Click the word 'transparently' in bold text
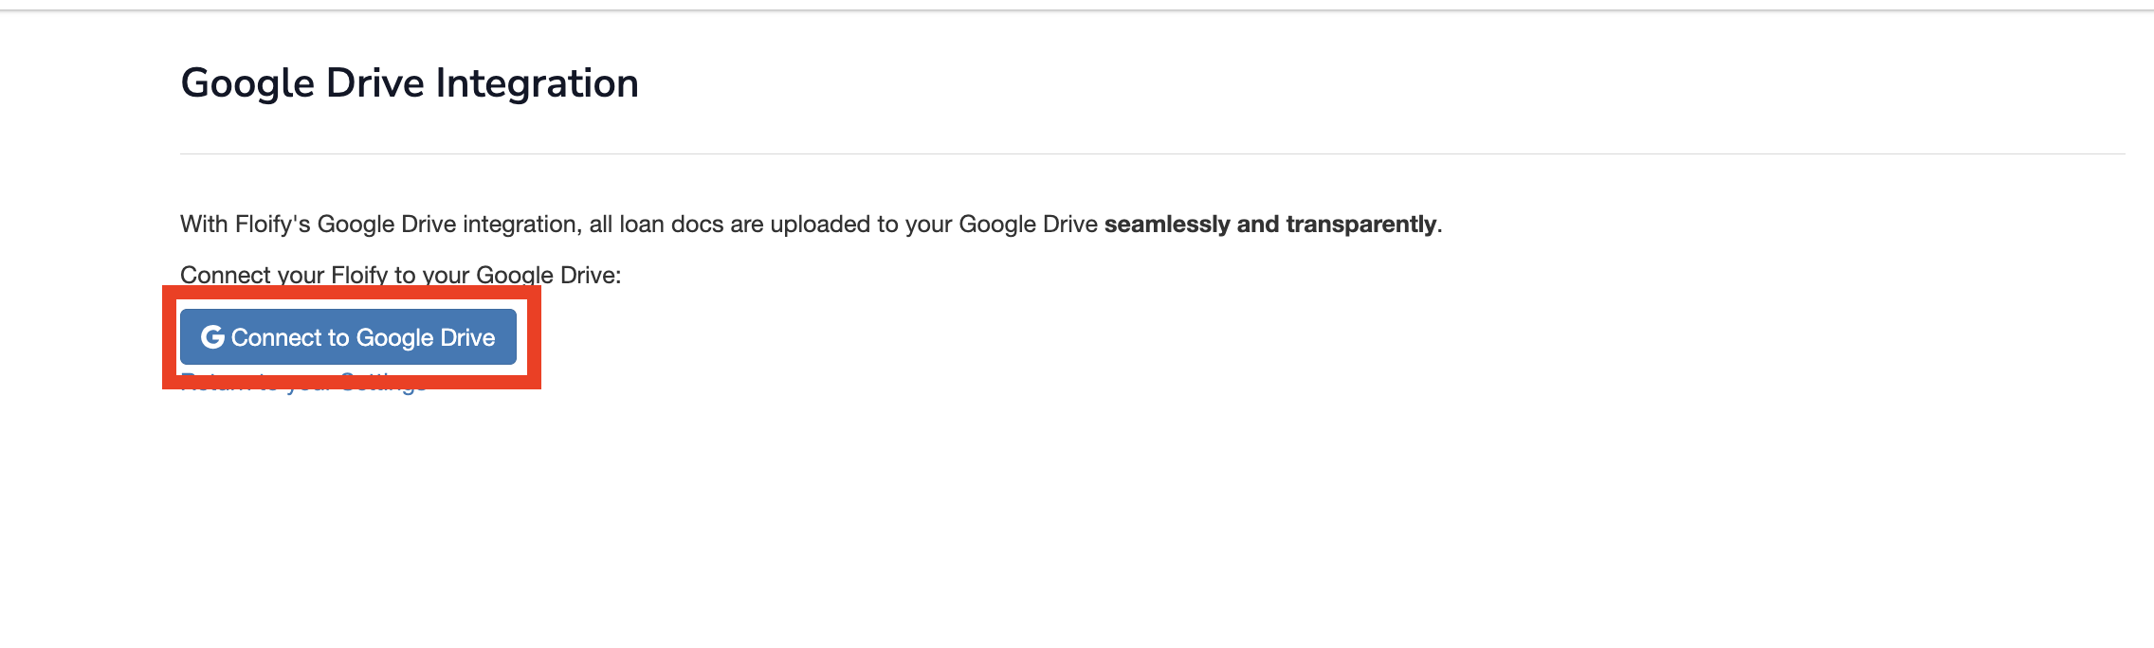This screenshot has width=2154, height=648. (1360, 225)
